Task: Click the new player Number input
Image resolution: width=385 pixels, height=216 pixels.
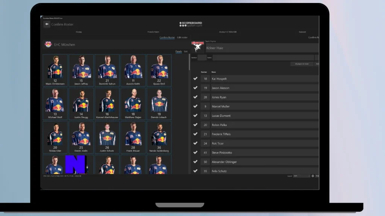Action: click(202, 58)
